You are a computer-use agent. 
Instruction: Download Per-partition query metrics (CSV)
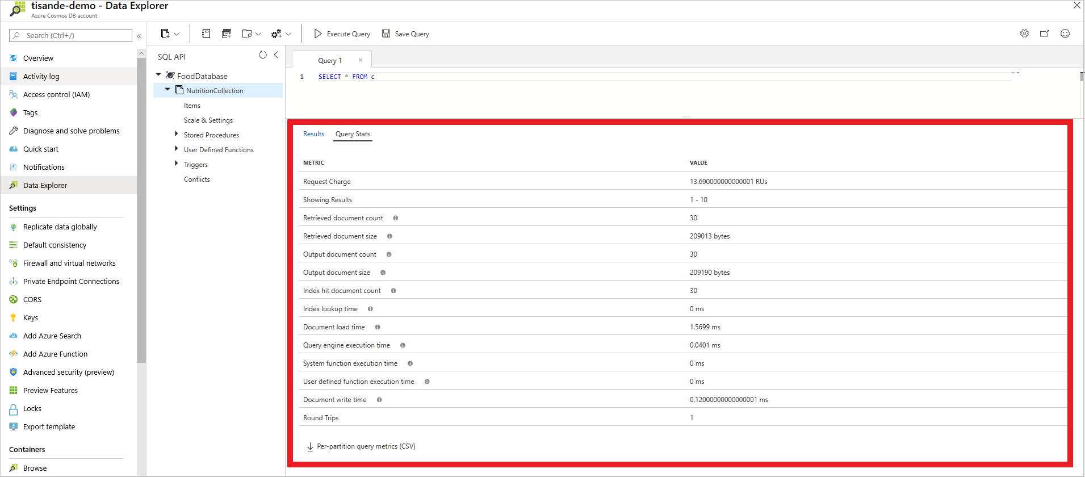click(361, 446)
